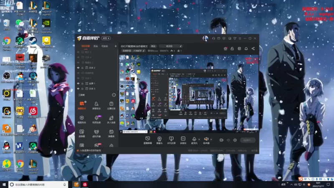This screenshot has width=334, height=188.
Task: Expand the toolbox more-options circle button
Action: [x=114, y=95]
